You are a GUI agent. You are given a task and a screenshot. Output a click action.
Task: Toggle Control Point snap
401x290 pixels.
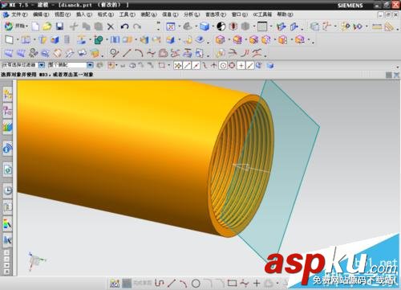[x=205, y=65]
